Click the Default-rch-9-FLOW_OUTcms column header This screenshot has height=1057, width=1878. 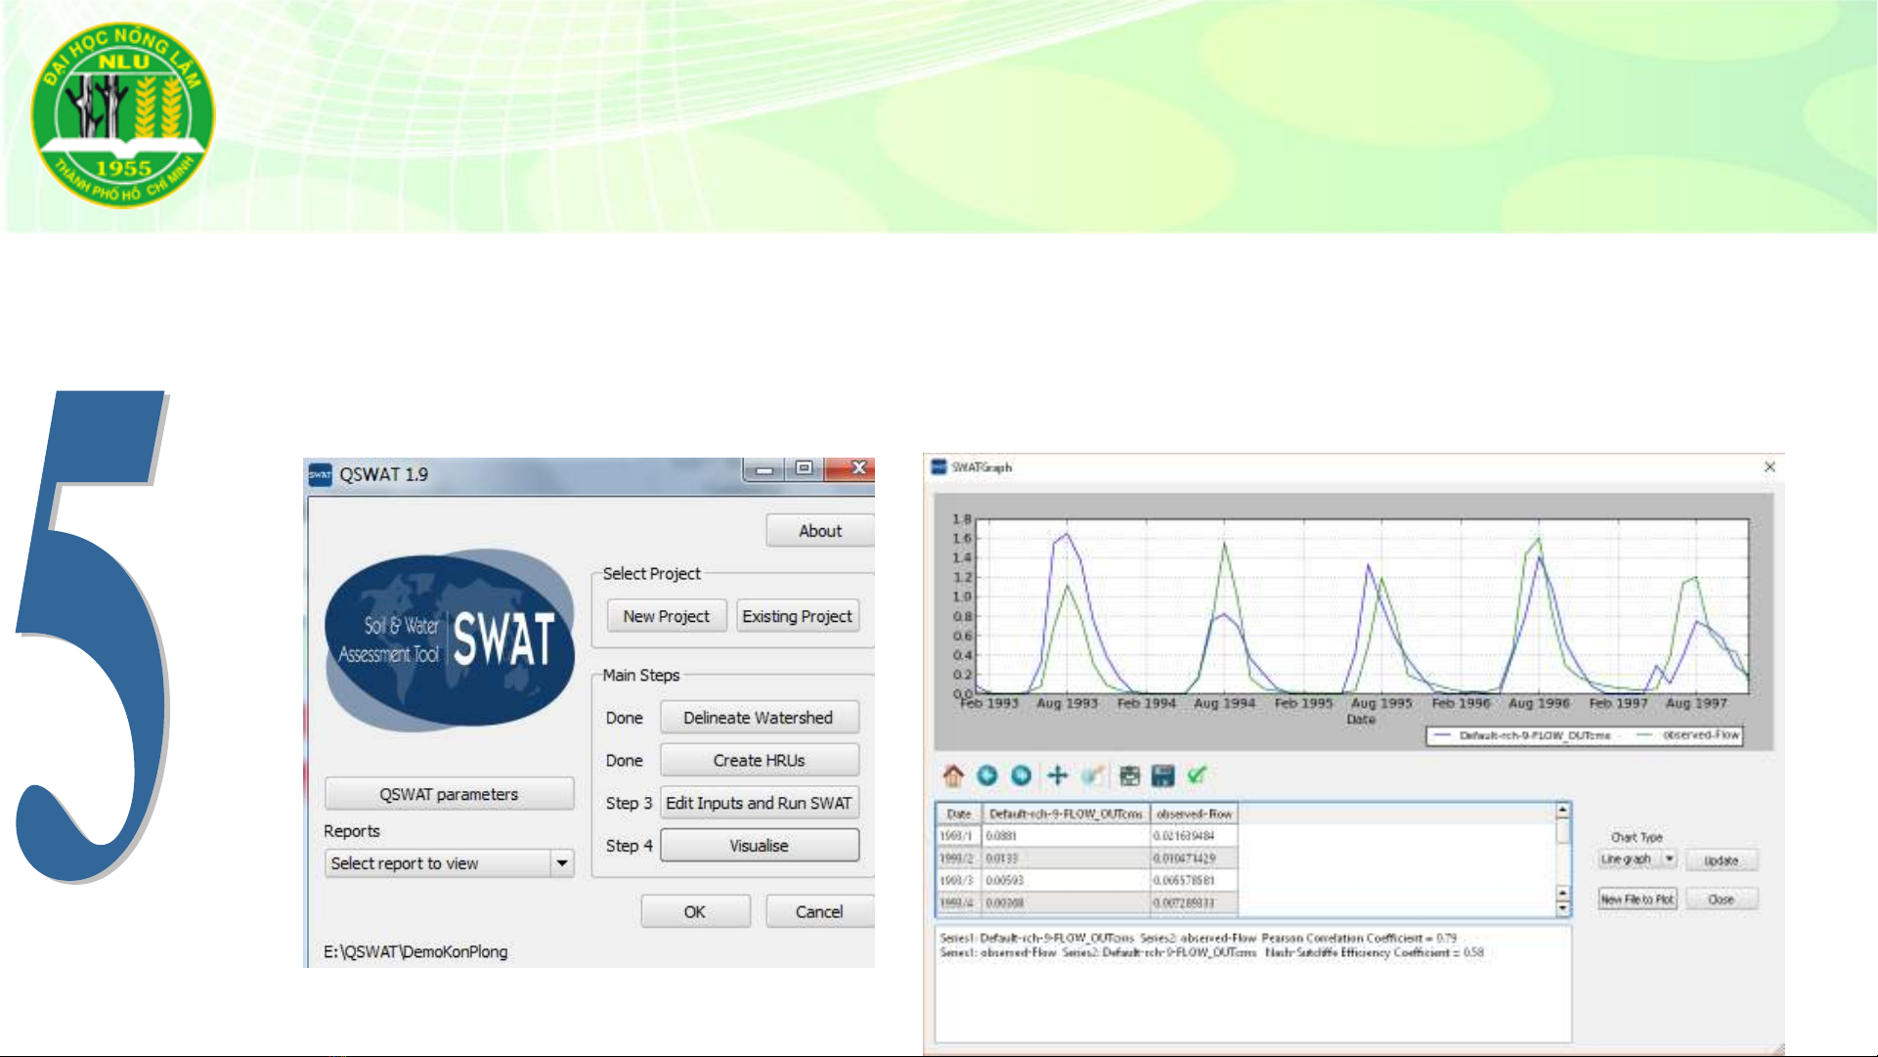coord(1066,814)
